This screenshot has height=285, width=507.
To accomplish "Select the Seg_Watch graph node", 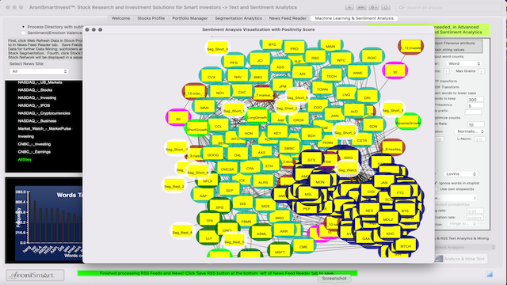I will point(348,169).
